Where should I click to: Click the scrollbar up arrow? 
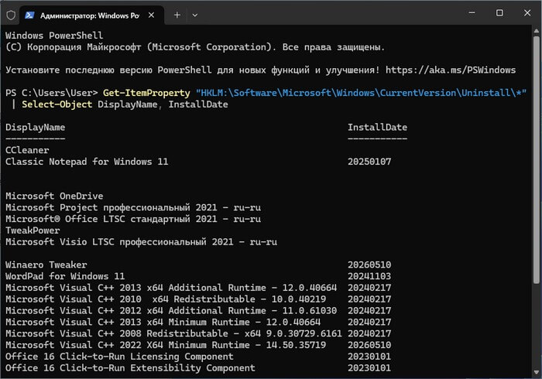(x=537, y=31)
